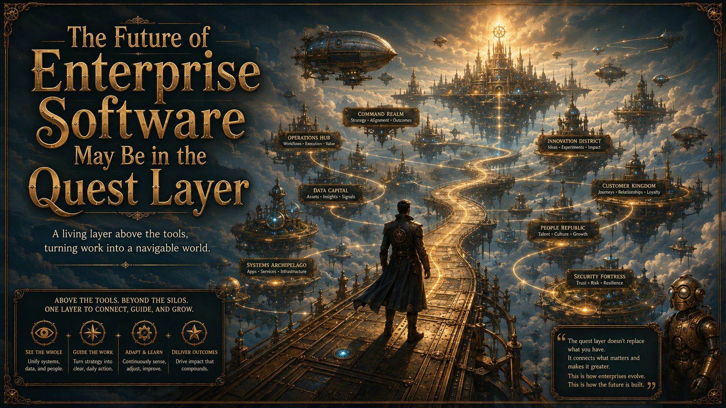Screen dimensions: 726x408
Task: Click 'This is how enterprises evolve.' line
Action: [x=606, y=376]
